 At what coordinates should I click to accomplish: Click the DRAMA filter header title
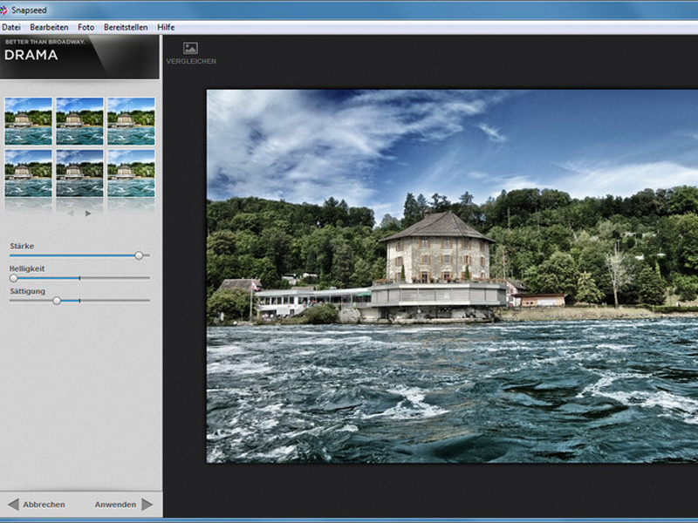click(x=31, y=55)
